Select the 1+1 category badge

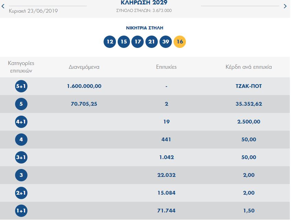point(21,211)
